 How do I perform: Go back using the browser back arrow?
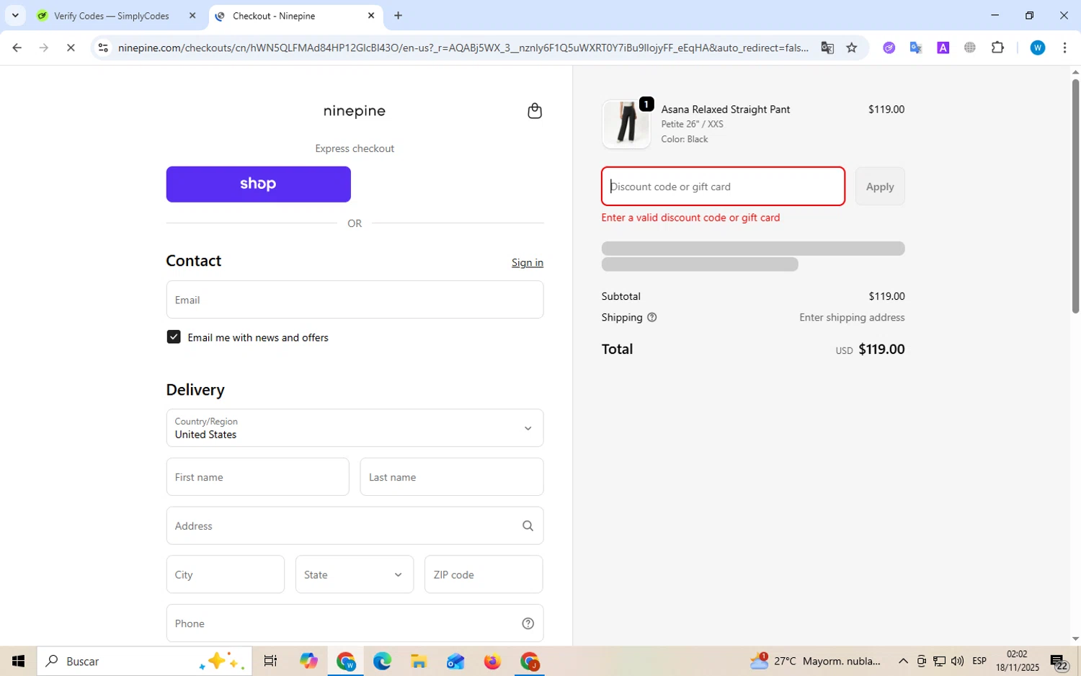click(x=17, y=48)
